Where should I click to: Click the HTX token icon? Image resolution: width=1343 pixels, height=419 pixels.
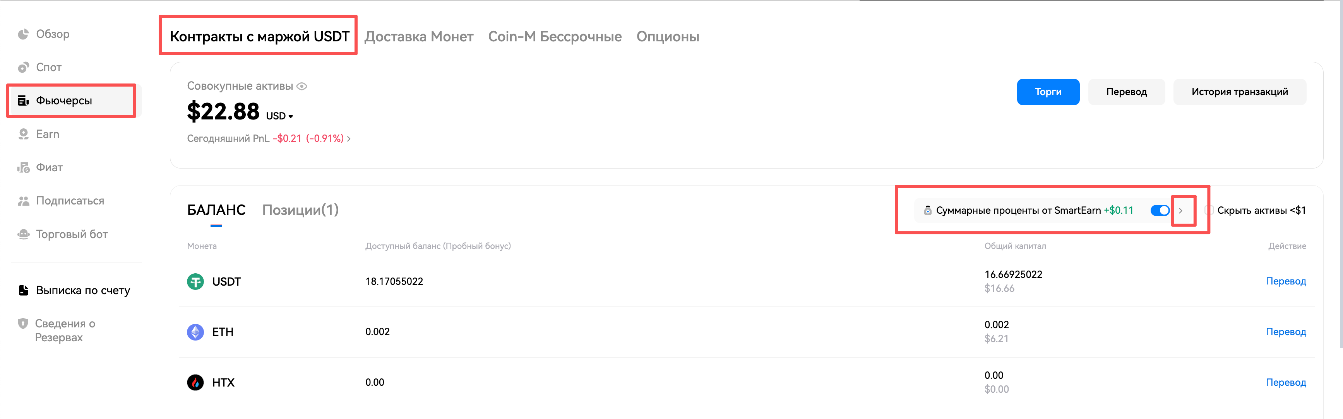[x=195, y=383]
